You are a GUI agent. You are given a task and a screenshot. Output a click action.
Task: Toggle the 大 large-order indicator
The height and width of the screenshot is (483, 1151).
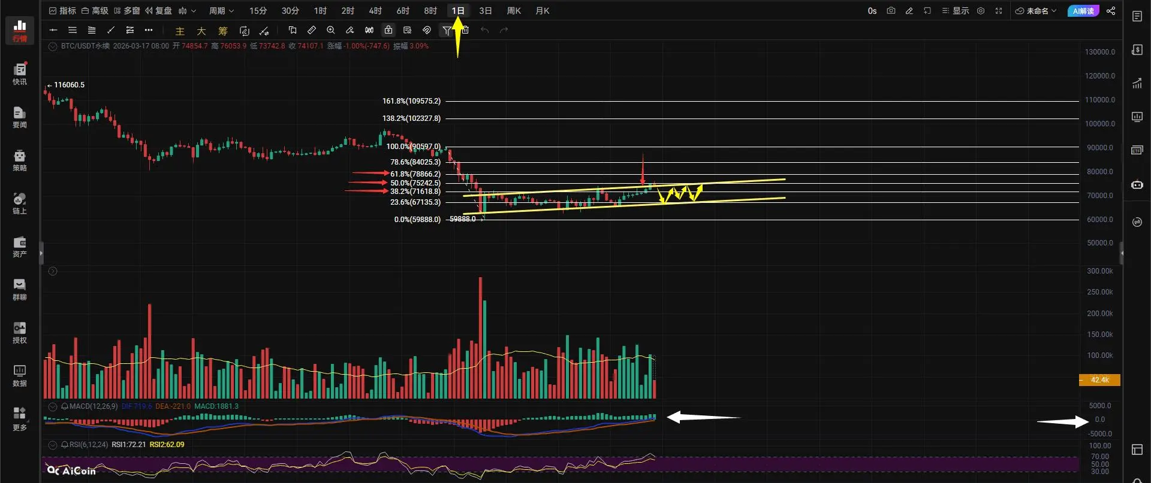coord(201,31)
